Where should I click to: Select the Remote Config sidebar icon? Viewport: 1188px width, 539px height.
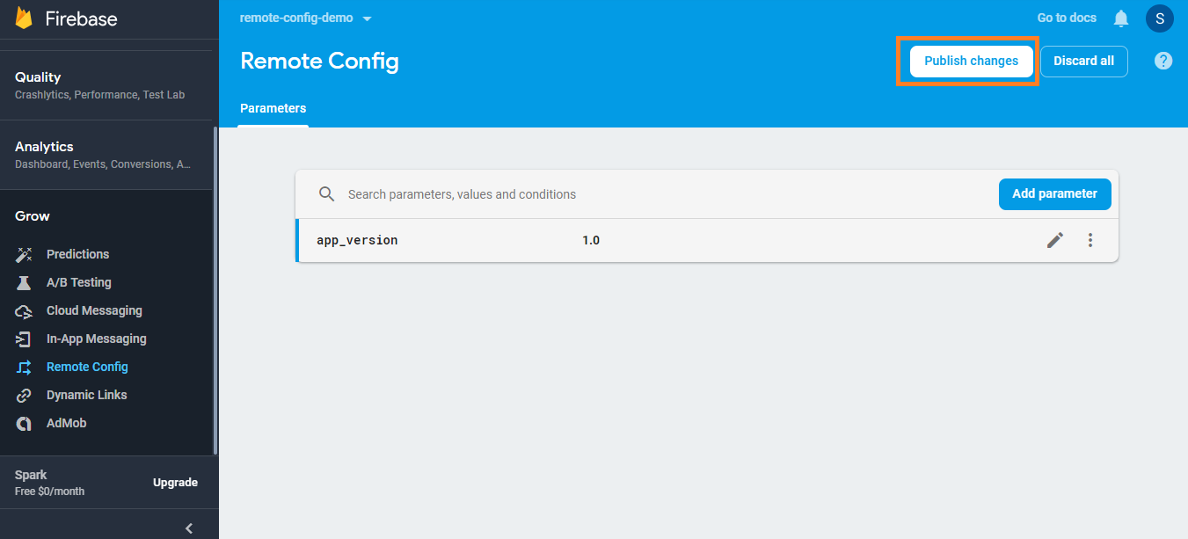pyautogui.click(x=23, y=367)
